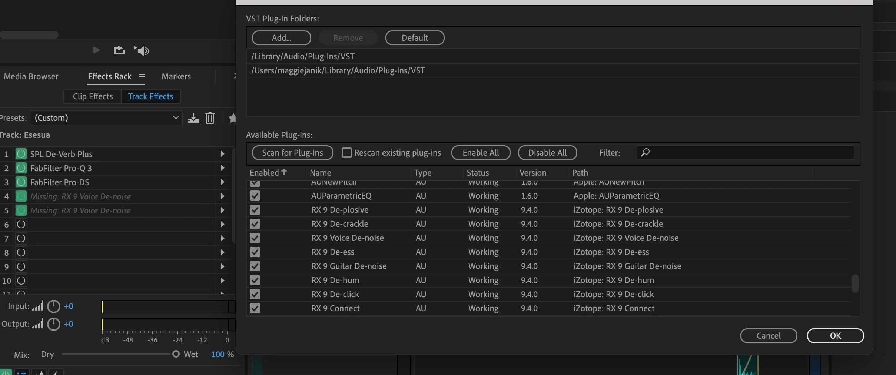Toggle power on empty slot 7

[x=21, y=238]
